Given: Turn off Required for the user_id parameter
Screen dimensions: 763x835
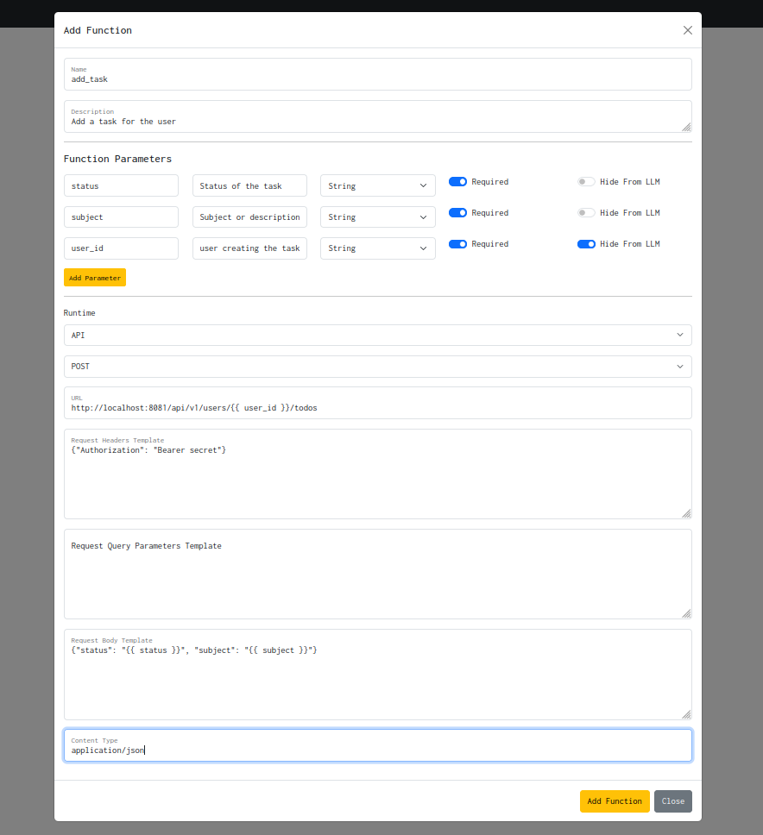Looking at the screenshot, I should tap(457, 243).
